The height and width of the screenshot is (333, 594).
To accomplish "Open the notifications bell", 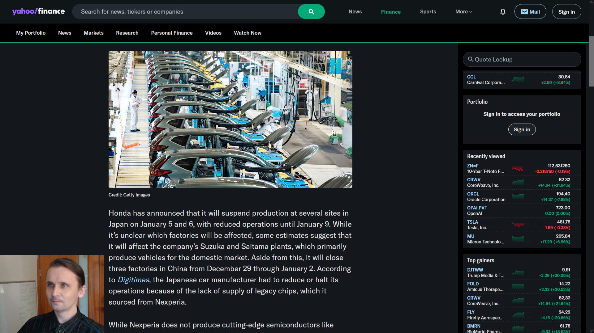I will 503,11.
